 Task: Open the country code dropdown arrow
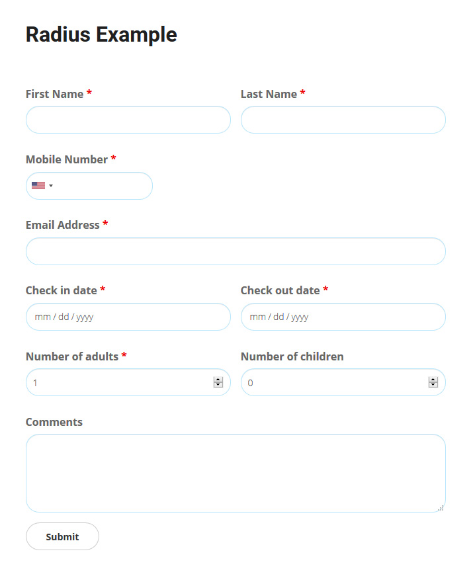point(51,186)
